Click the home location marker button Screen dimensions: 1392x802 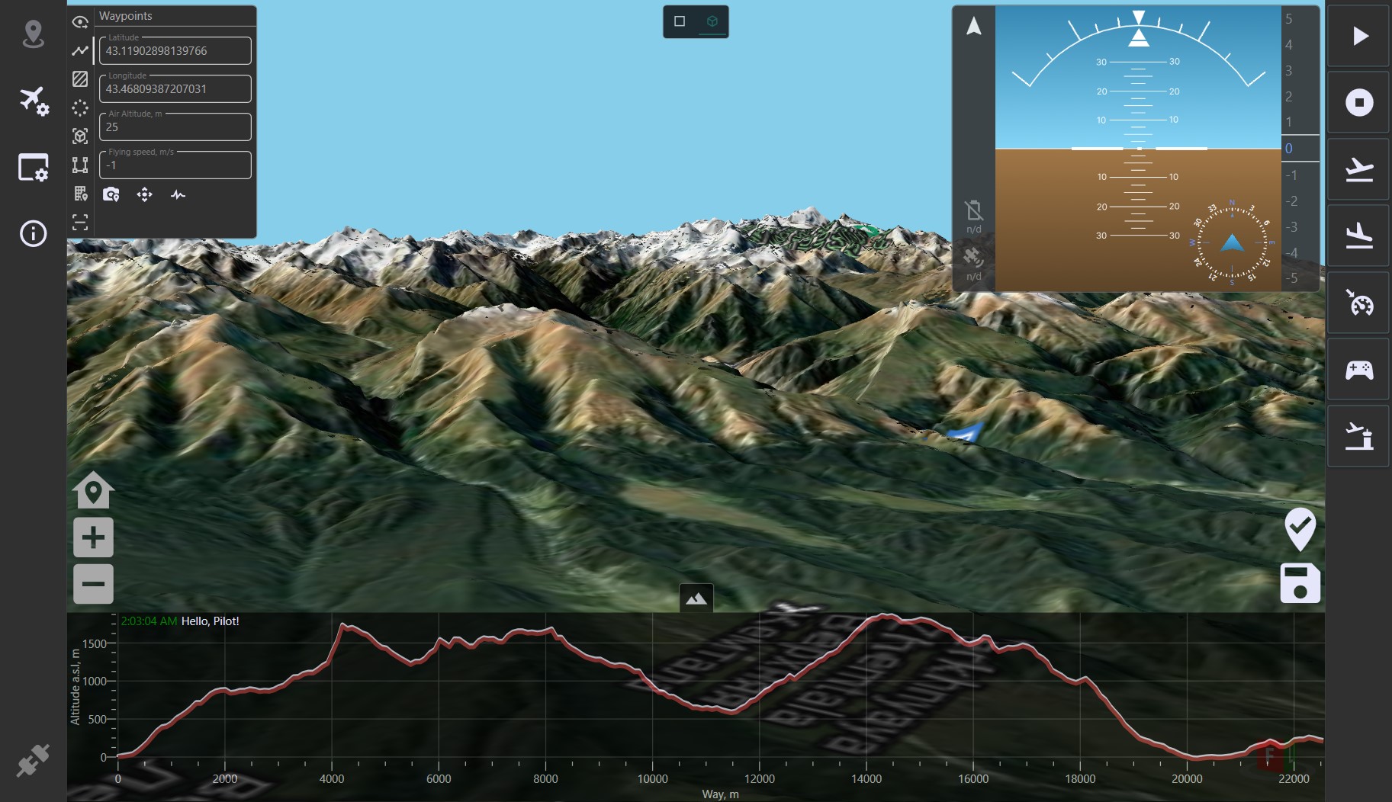(93, 490)
